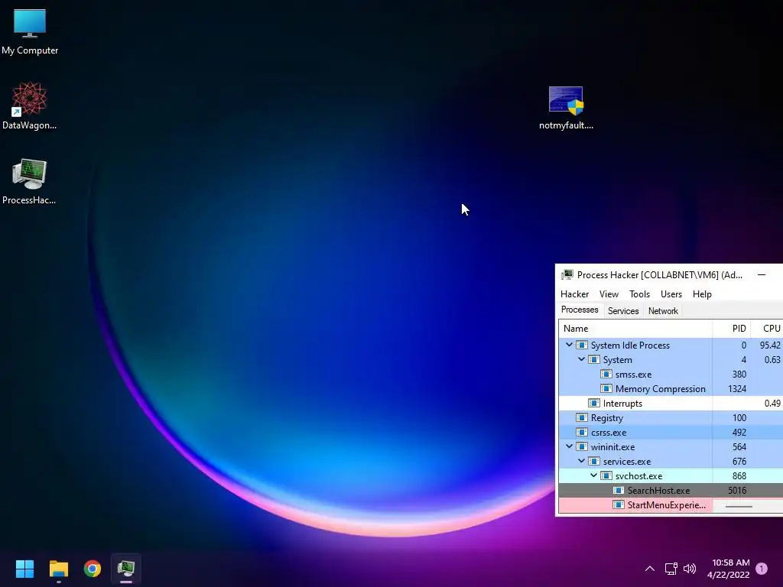Open the notification badge in the taskbar
783x587 pixels.
762,569
